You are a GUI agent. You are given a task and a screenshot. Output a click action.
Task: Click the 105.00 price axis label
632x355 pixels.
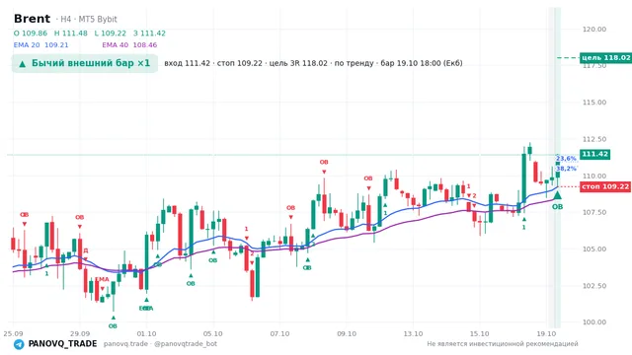(x=594, y=249)
